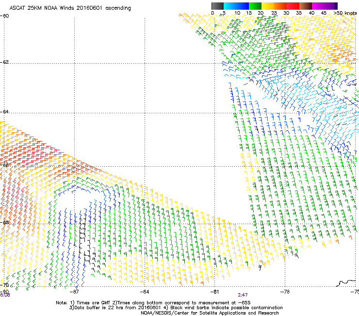Click the '-62' latitude label

pyautogui.click(x=4, y=62)
